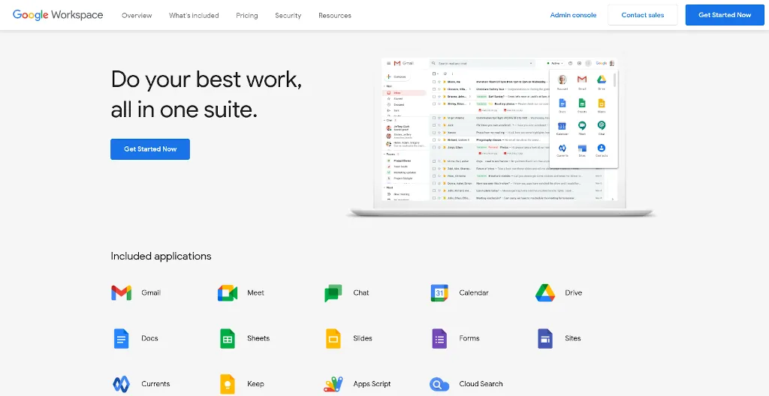Click the Sheets icon in laptop mockup app grid
Screen dimensions: 769x396
click(582, 103)
